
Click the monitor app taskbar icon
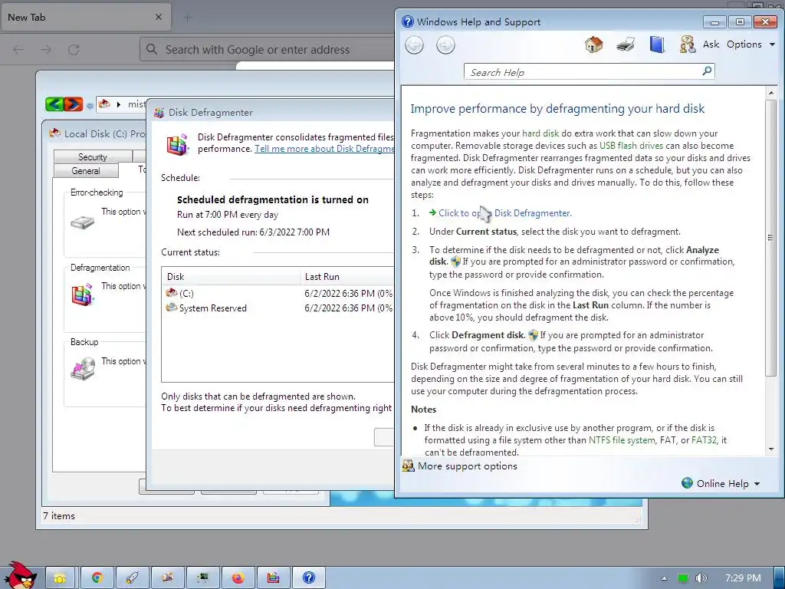(202, 578)
